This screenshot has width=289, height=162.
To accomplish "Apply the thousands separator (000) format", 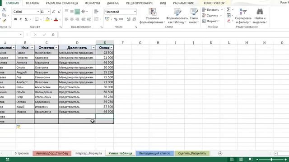I will pos(121,19).
